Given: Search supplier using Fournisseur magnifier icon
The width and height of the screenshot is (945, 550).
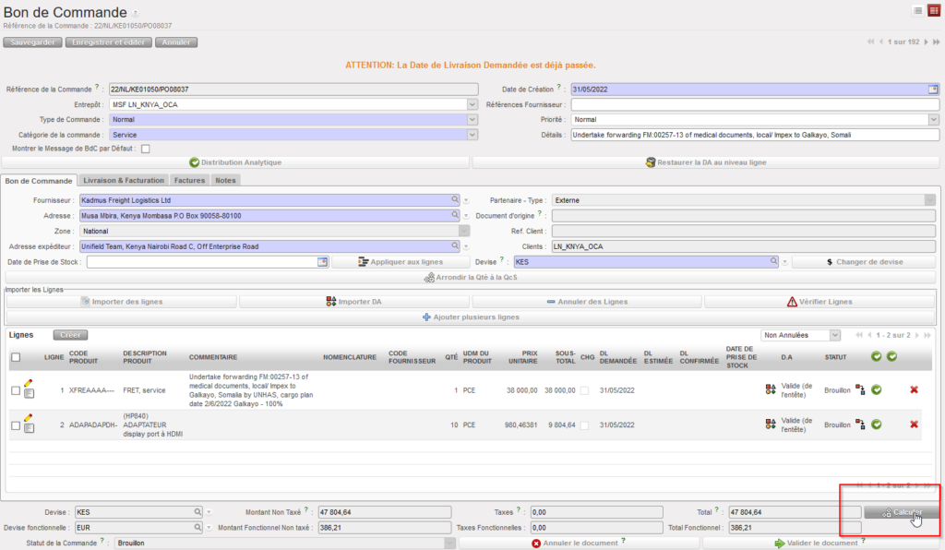Looking at the screenshot, I should [454, 199].
